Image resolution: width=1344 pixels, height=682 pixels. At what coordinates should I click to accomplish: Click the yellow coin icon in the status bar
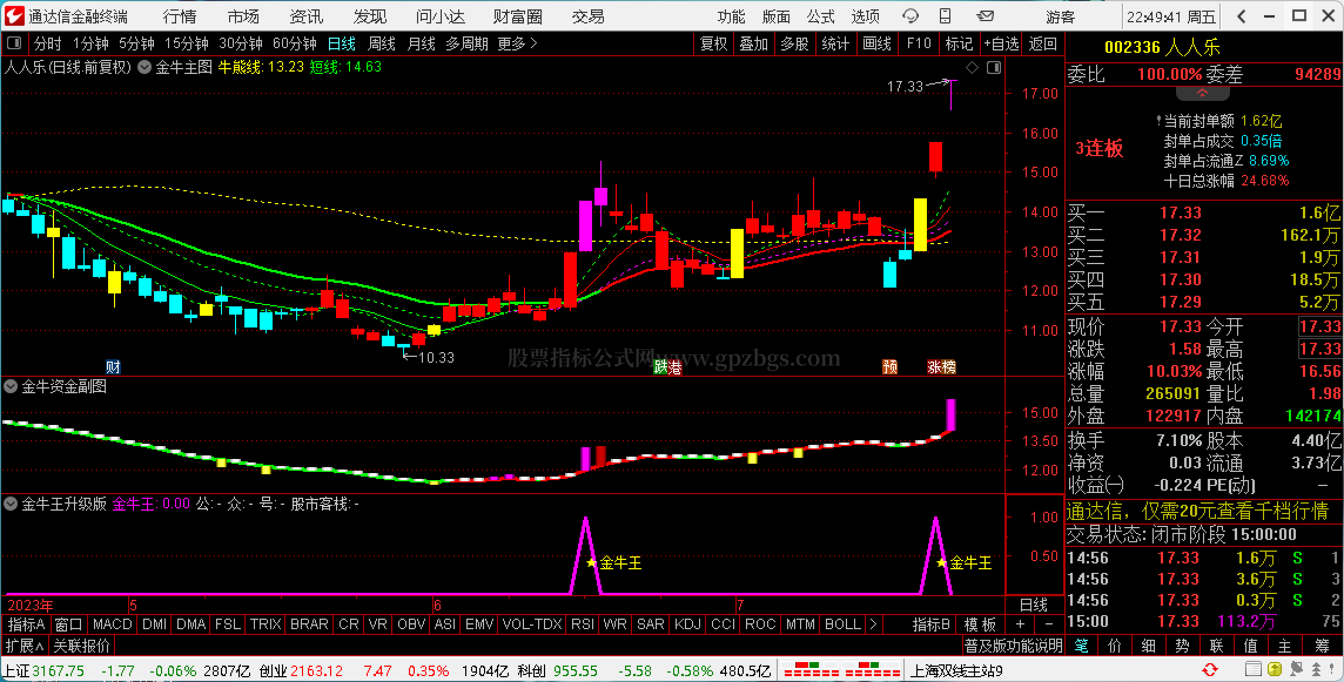(1274, 670)
